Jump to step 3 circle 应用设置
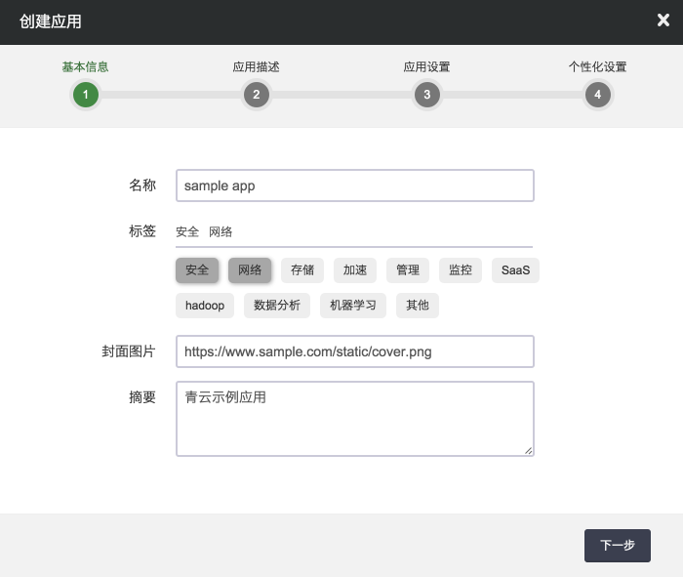683x577 pixels. pos(426,95)
